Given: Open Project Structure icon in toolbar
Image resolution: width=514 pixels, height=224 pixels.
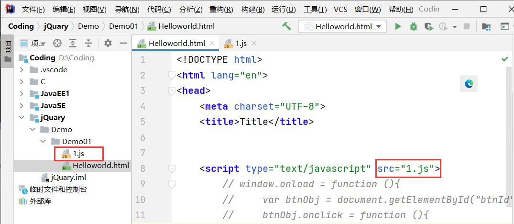Looking at the screenshot, I should tap(486, 27).
